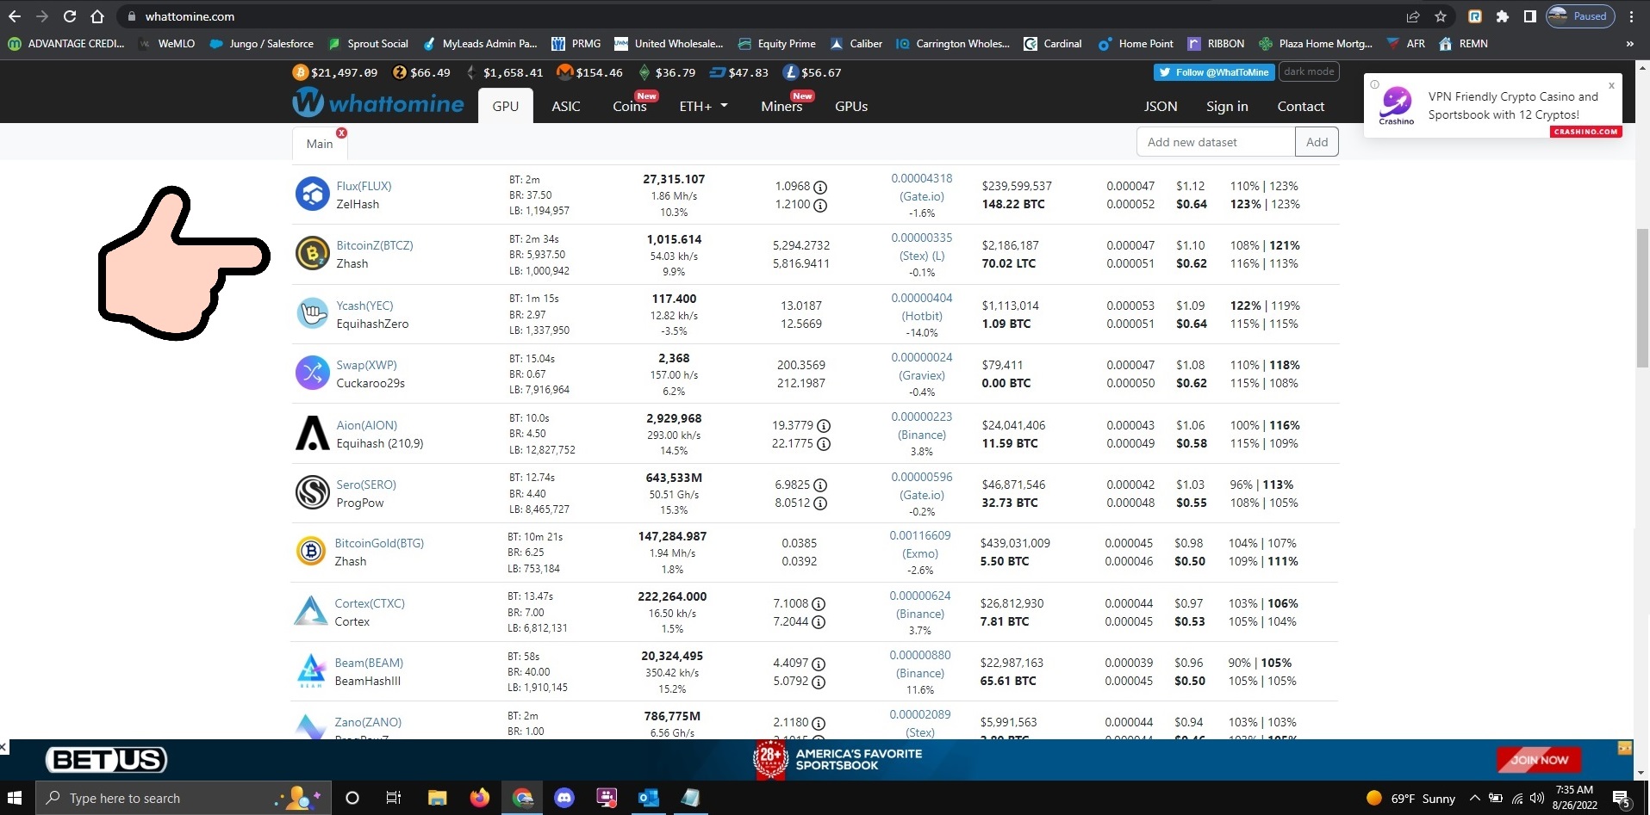Viewport: 1650px width, 815px height.
Task: Remove the Main dataset with red X
Action: tap(342, 133)
